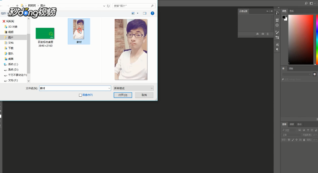318x173 pixels.
Task: Filter layers by type layer icon
Action: coord(308,130)
